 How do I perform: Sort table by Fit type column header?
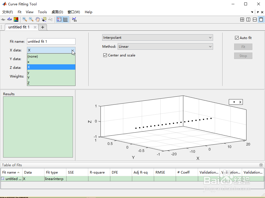(55, 172)
